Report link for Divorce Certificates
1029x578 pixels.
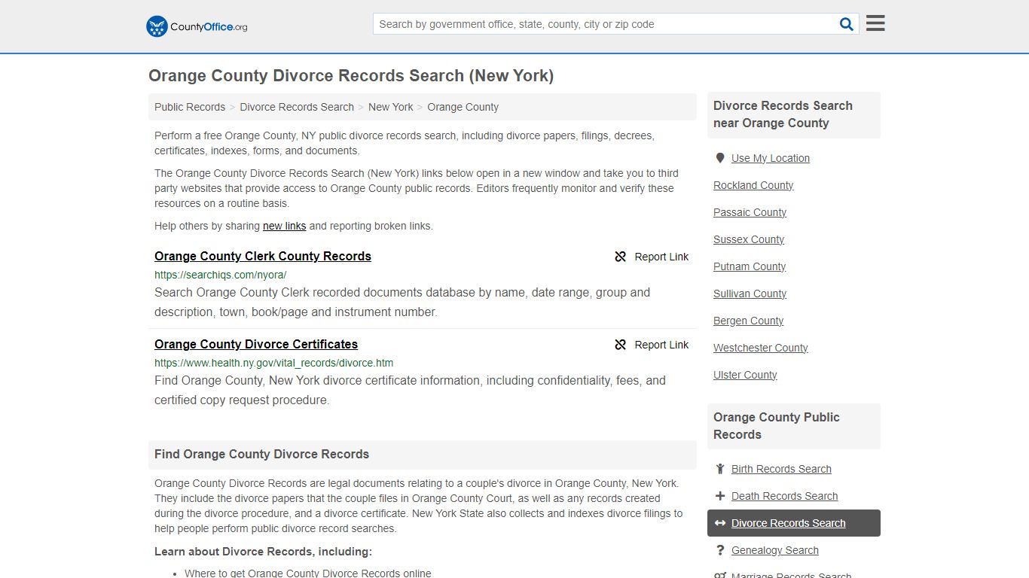pyautogui.click(x=652, y=345)
